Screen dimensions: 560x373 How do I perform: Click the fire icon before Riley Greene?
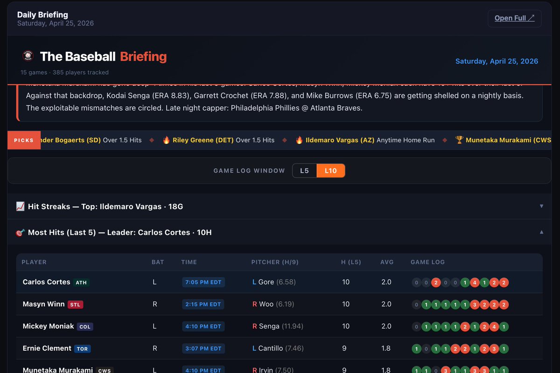pos(166,140)
